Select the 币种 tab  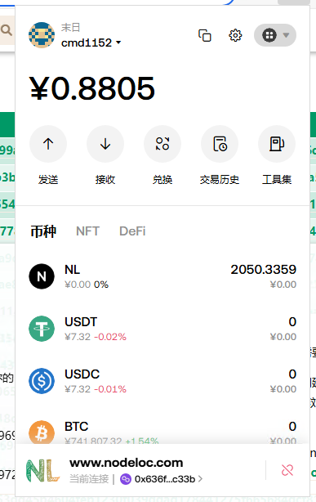tap(43, 231)
